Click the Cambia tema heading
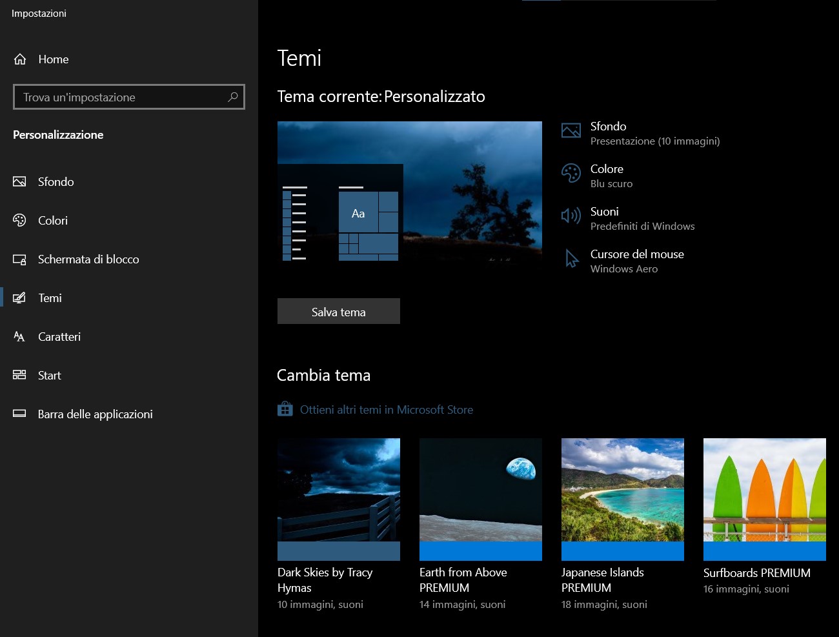Screen dimensions: 839x637 323,376
